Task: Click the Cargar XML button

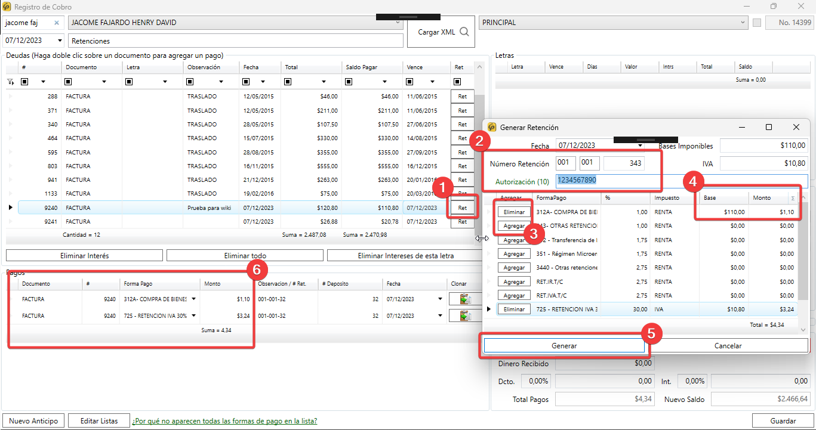Action: point(441,32)
